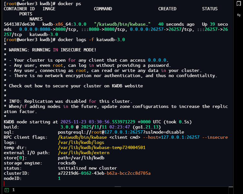Viewport: 243px width, 194px height.
Task: Click the COMMAND column header
Action: click(x=103, y=9)
